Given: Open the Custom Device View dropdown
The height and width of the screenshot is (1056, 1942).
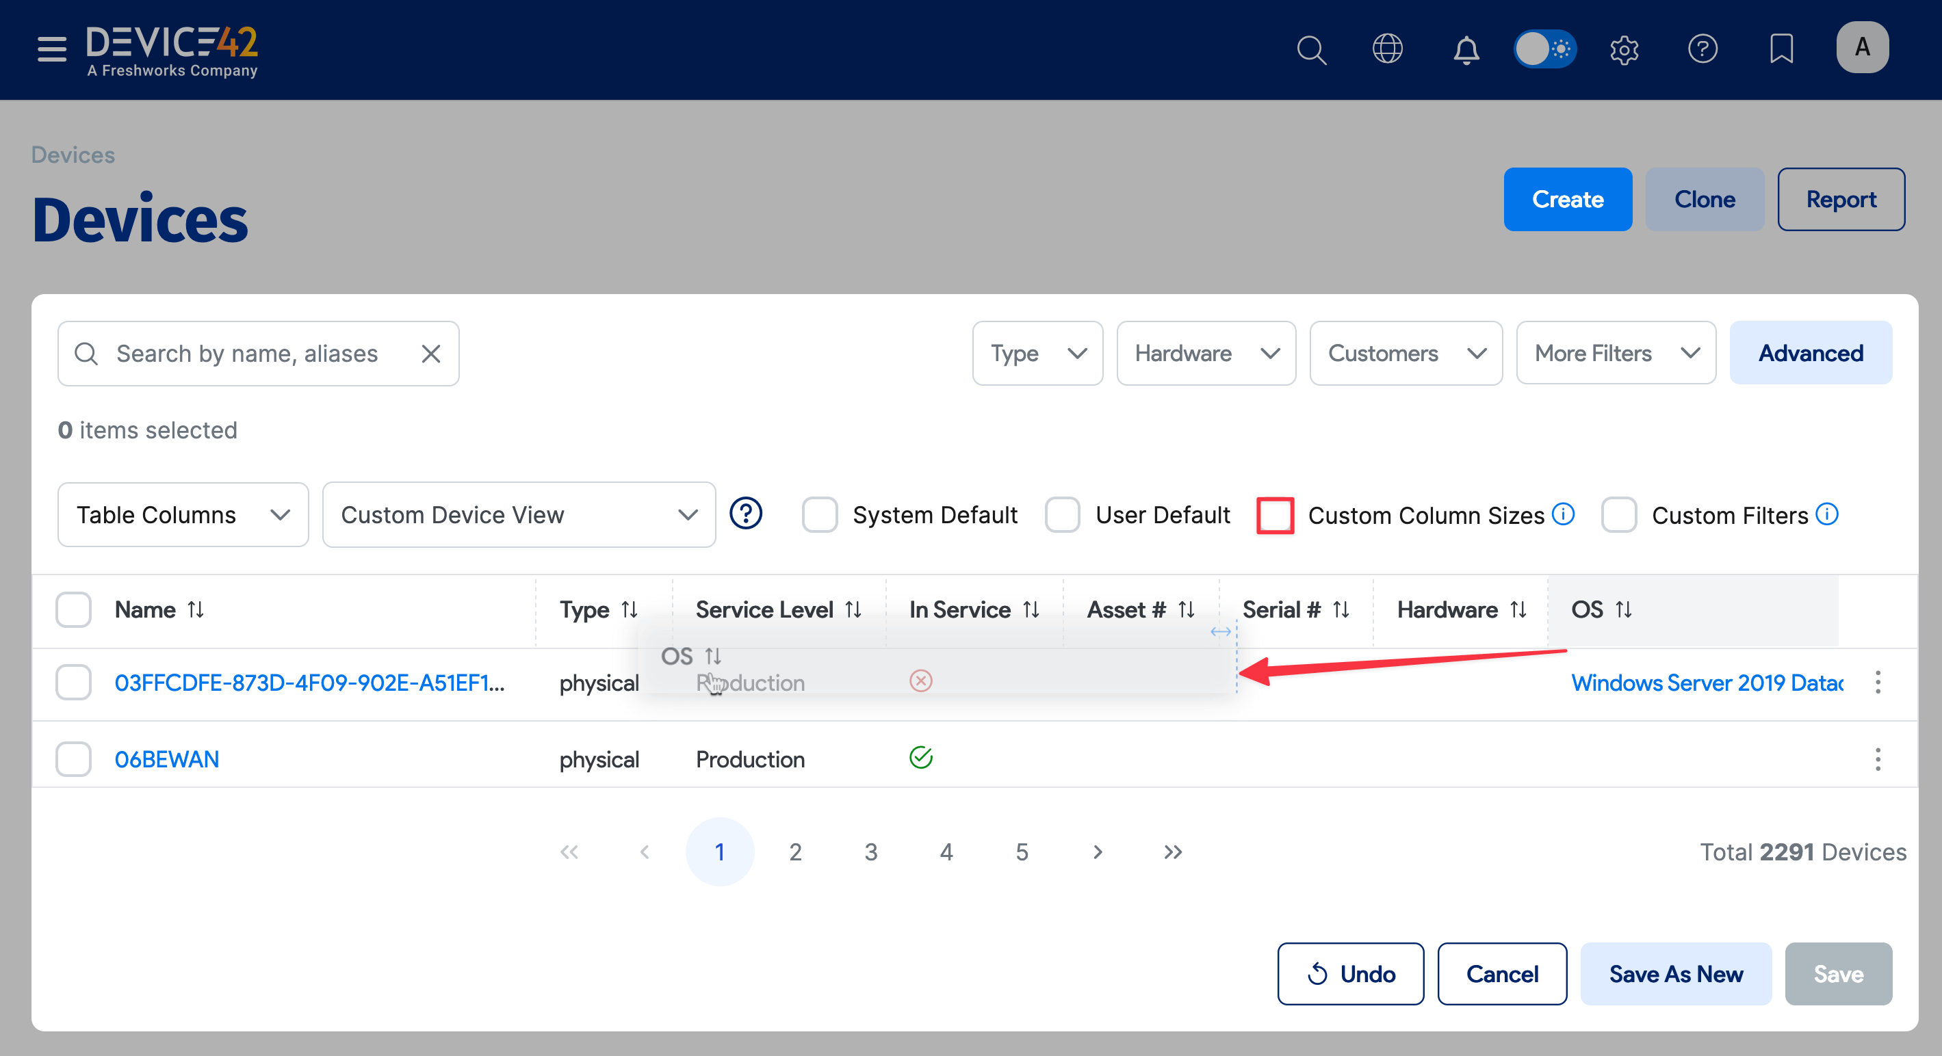Looking at the screenshot, I should pos(519,515).
